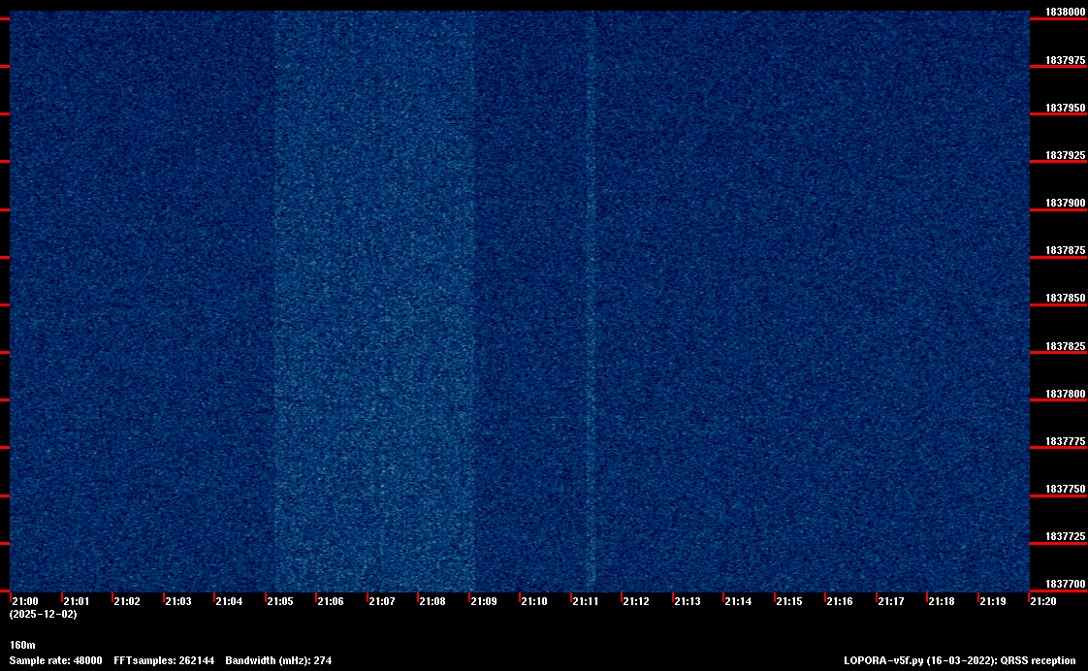Click the Sample rate: 48000 text
This screenshot has width=1088, height=671.
point(55,660)
